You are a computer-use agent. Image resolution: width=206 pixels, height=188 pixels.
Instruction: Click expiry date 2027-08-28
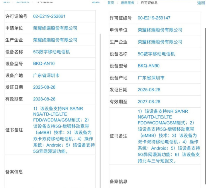[x=149, y=102]
